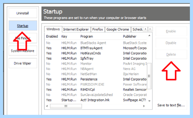The height and width of the screenshot is (118, 193).
Task: Click the Microsoft Corpo publisher cell
Action: [x=135, y=48]
